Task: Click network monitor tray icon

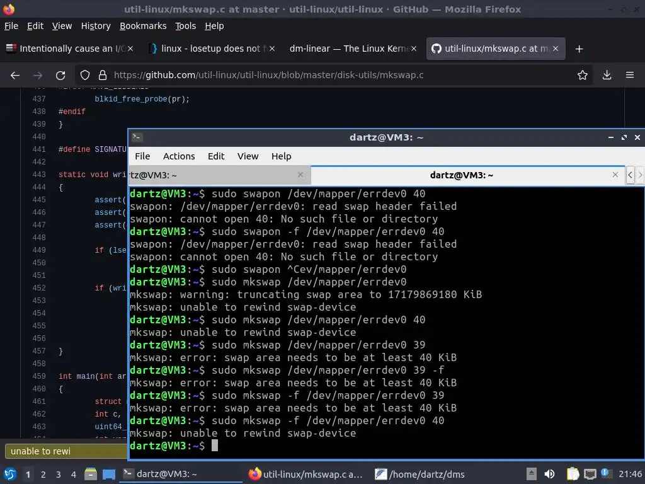Action: (x=590, y=474)
